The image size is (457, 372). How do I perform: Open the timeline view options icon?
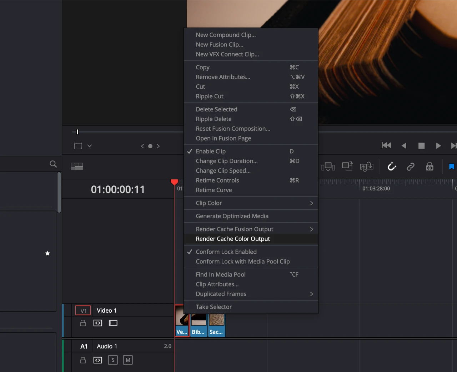point(77,166)
